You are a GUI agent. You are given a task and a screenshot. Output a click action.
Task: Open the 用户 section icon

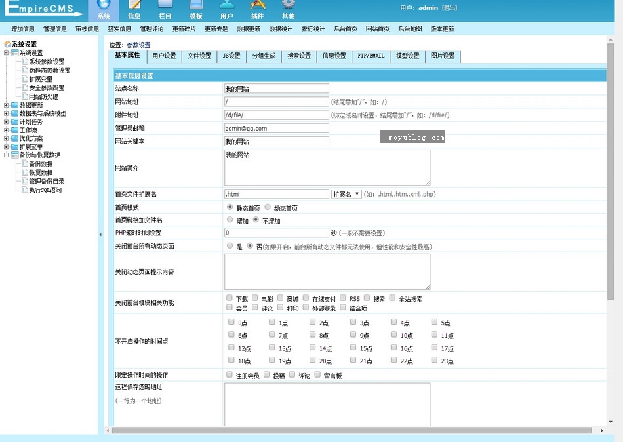[x=227, y=5]
